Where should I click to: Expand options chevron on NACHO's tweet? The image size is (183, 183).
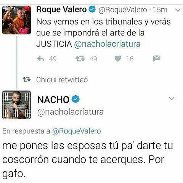pos(172,98)
